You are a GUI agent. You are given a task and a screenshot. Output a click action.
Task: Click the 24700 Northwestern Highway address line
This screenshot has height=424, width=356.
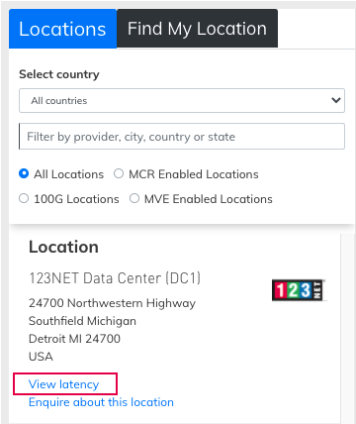click(112, 303)
